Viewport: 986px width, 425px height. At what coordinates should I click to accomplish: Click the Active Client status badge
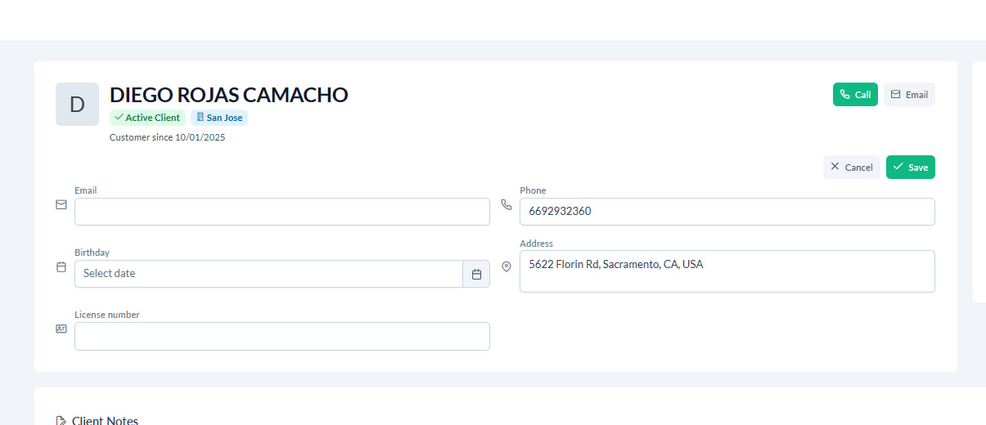pyautogui.click(x=147, y=118)
